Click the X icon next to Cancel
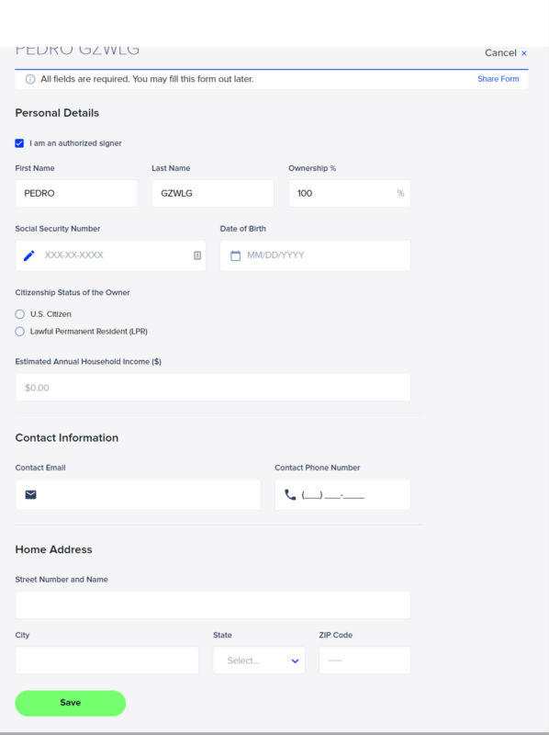Screen dimensions: 549x735 524,53
